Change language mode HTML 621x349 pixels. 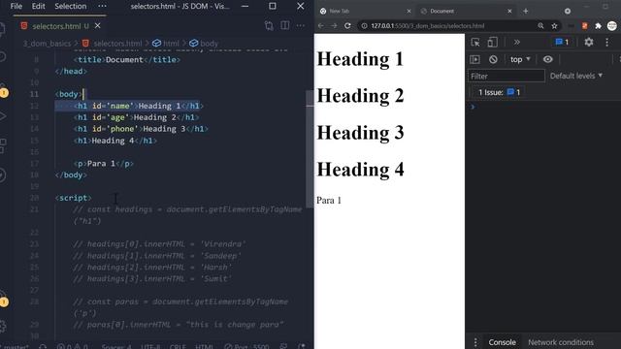[x=204, y=346]
